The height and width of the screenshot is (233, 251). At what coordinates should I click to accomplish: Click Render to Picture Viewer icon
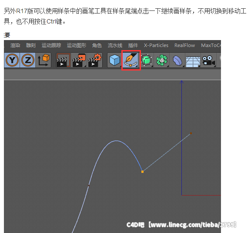click(79, 60)
